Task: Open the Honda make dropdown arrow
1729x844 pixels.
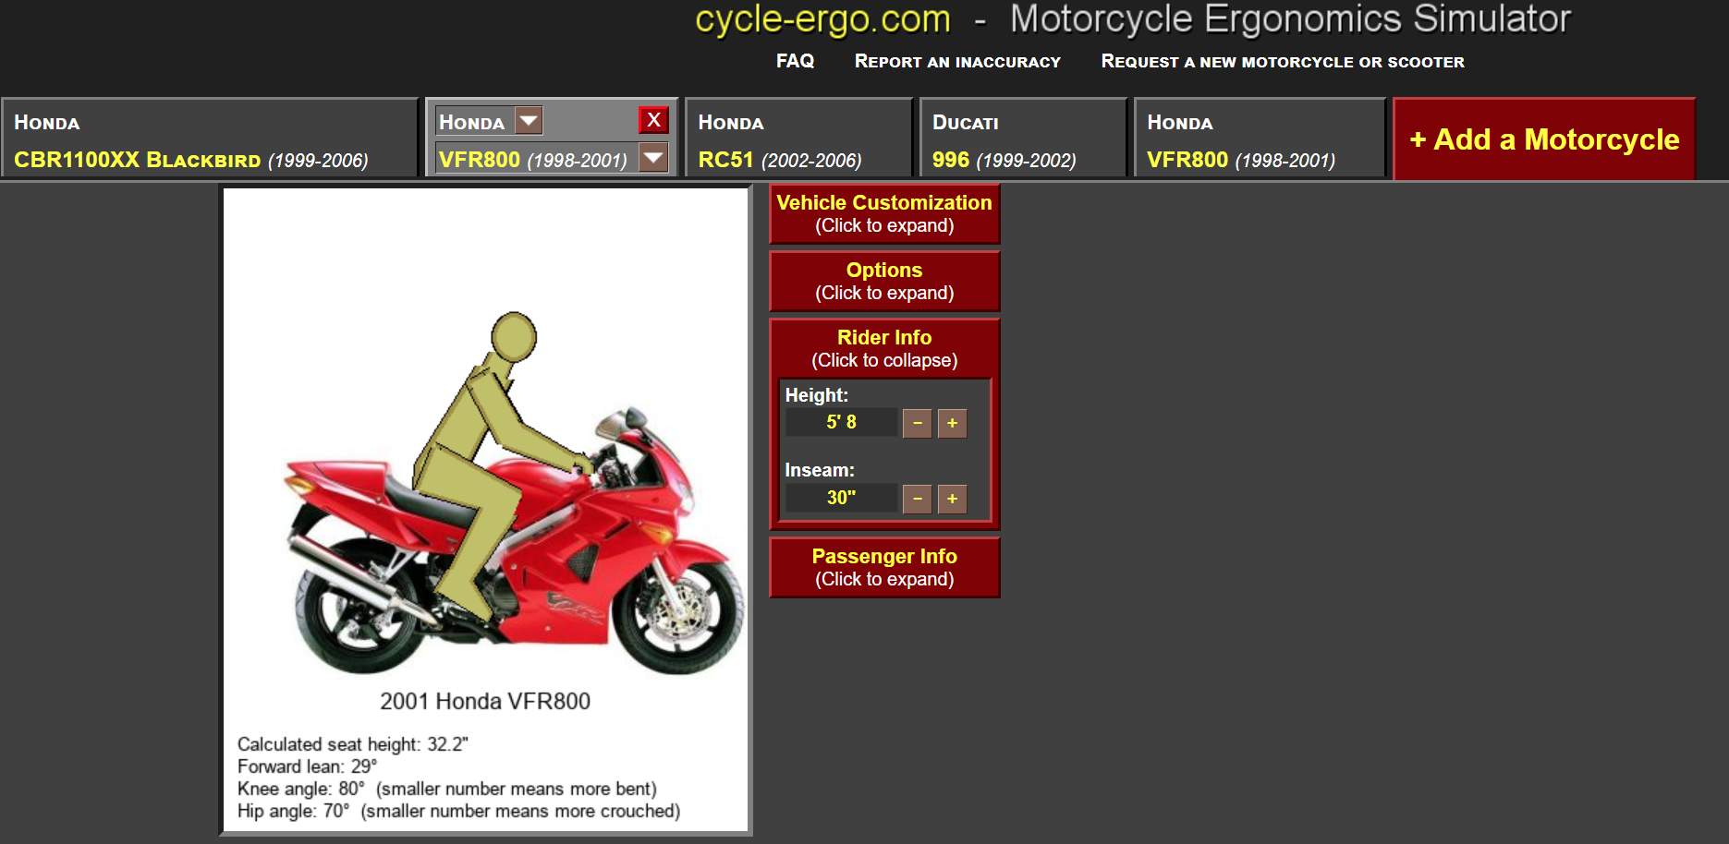Action: (529, 121)
